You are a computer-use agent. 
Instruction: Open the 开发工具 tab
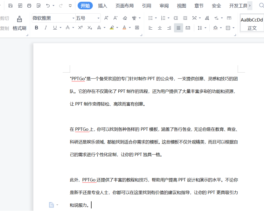coord(238,6)
